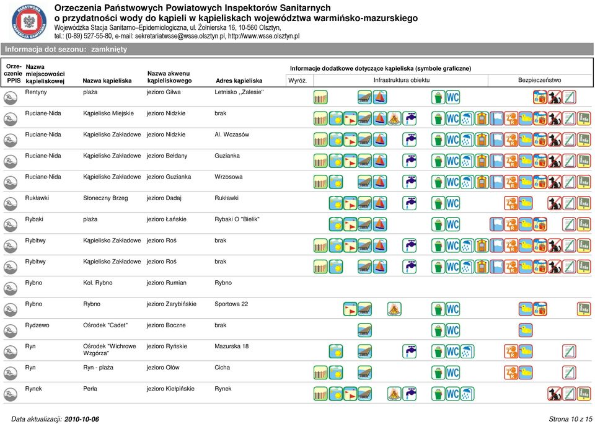Click the sailboat icon in the Rentyny row
Image resolution: width=595 pixels, height=424 pixels.
pyautogui.click(x=380, y=97)
